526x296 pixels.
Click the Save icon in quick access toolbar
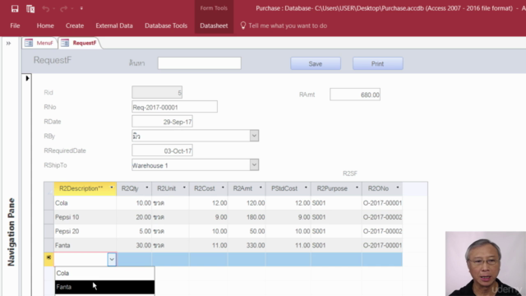click(x=15, y=9)
